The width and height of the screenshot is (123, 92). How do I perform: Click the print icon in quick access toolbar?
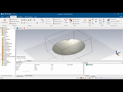coord(10,14)
